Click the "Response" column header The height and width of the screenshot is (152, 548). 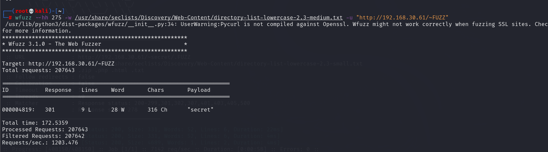click(58, 90)
